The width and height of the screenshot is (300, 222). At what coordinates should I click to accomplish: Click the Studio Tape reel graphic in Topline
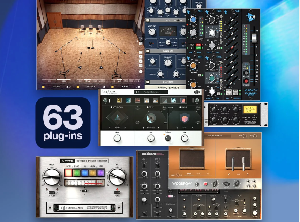[x=151, y=118]
